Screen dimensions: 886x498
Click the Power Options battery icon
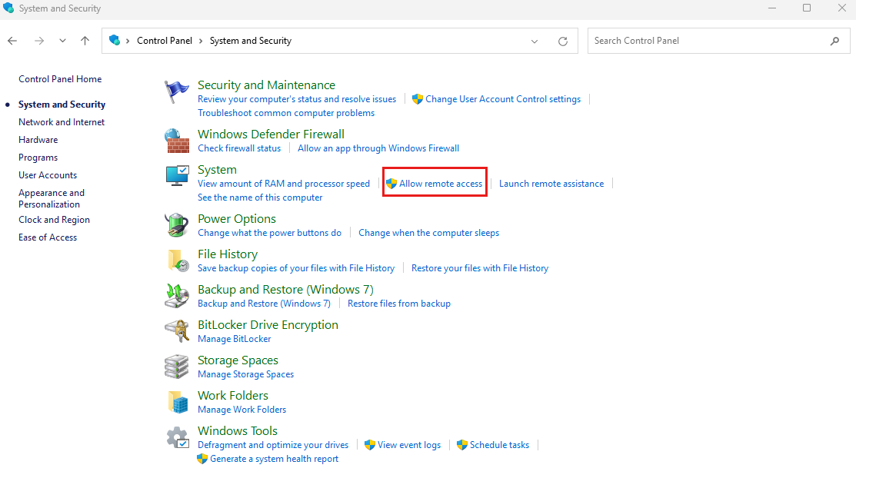point(177,225)
